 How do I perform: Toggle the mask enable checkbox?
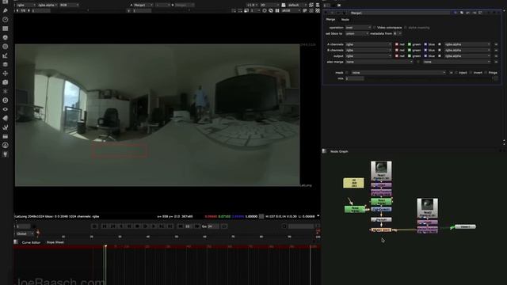[347, 73]
